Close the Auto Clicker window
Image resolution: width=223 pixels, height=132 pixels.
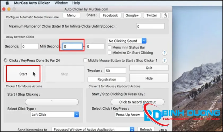click(4, 9)
